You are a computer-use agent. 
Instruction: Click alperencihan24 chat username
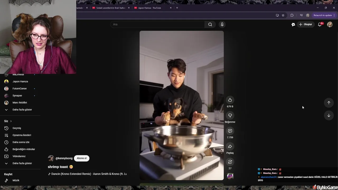pyautogui.click(x=268, y=177)
